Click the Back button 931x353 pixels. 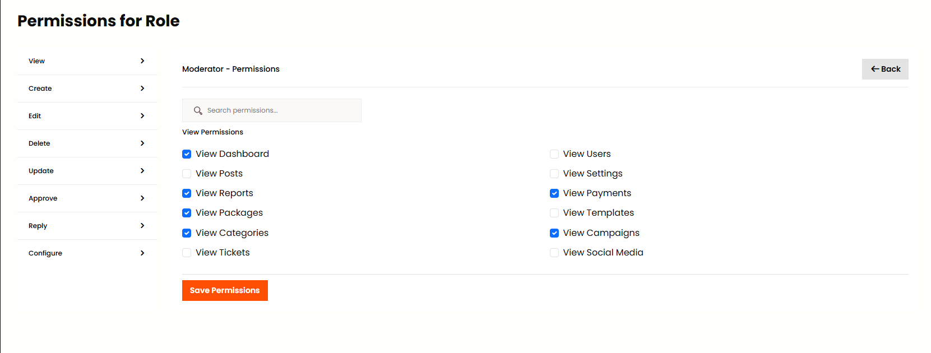pos(885,68)
